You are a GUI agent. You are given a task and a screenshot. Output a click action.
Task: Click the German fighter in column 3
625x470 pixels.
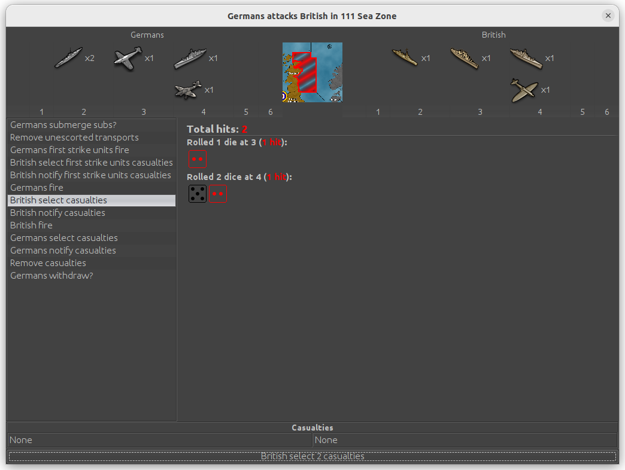tap(128, 59)
